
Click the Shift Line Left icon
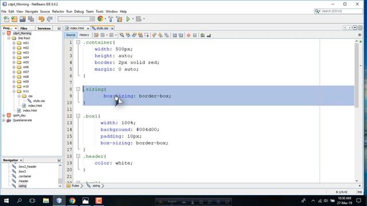coord(174,35)
